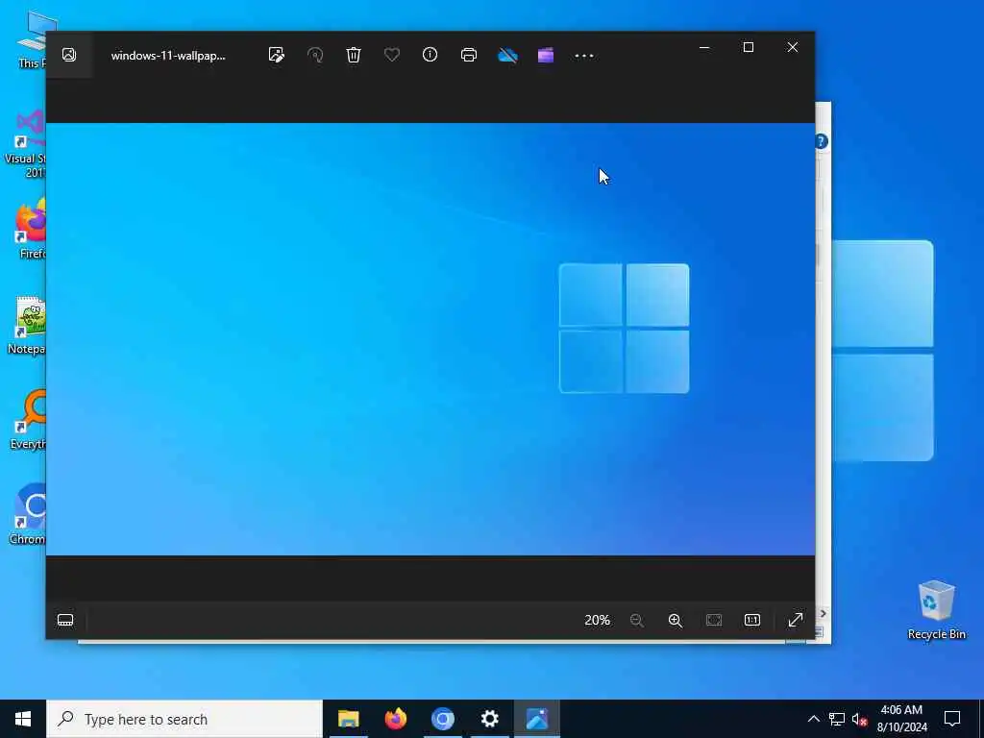Show hidden tray icons with the chevron
The image size is (984, 738).
tap(813, 719)
